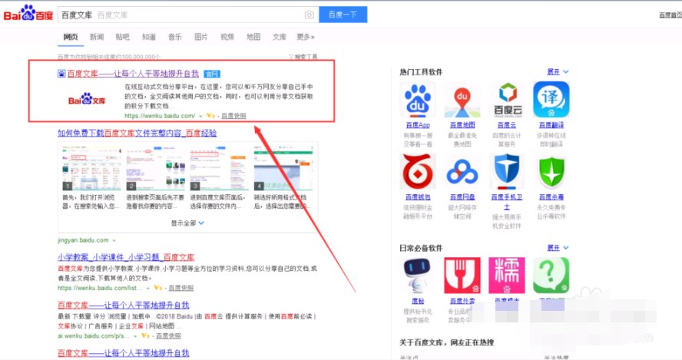682x360 pixels.
Task: Open the 度秘 robot icon
Action: pos(418,276)
